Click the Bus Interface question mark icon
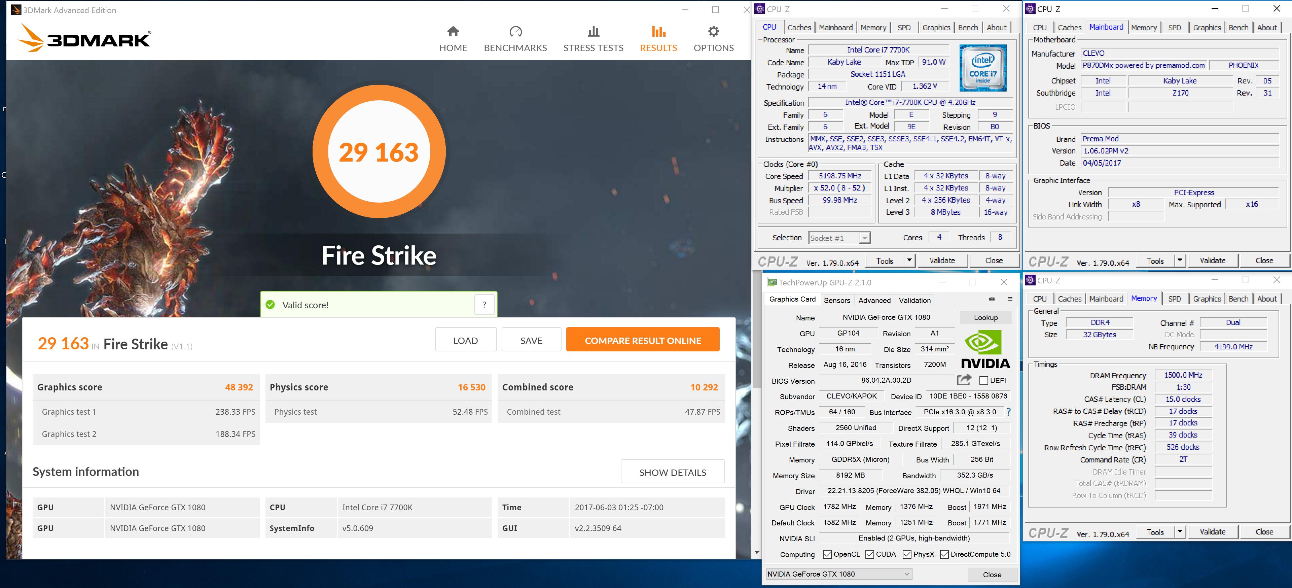The width and height of the screenshot is (1292, 588). (1008, 412)
